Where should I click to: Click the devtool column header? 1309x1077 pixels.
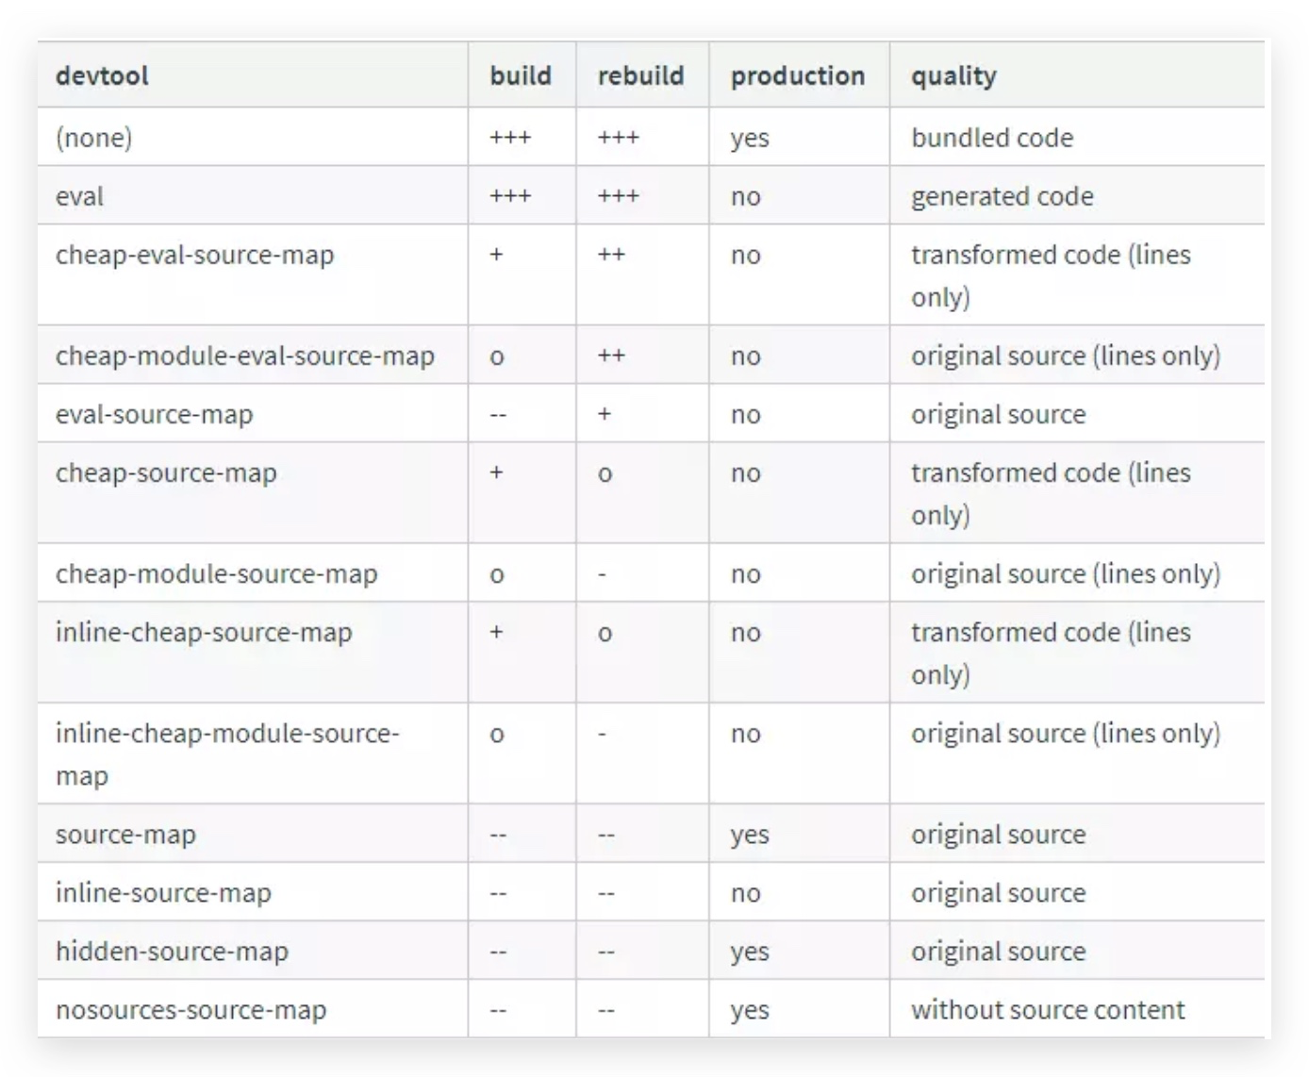click(x=102, y=75)
